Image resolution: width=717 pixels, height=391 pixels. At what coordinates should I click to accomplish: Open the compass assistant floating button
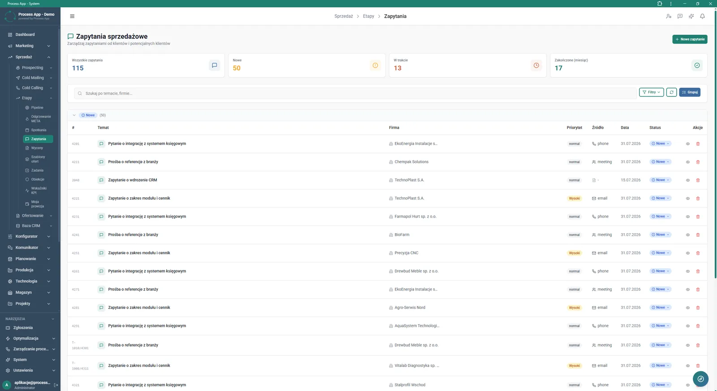(700, 379)
